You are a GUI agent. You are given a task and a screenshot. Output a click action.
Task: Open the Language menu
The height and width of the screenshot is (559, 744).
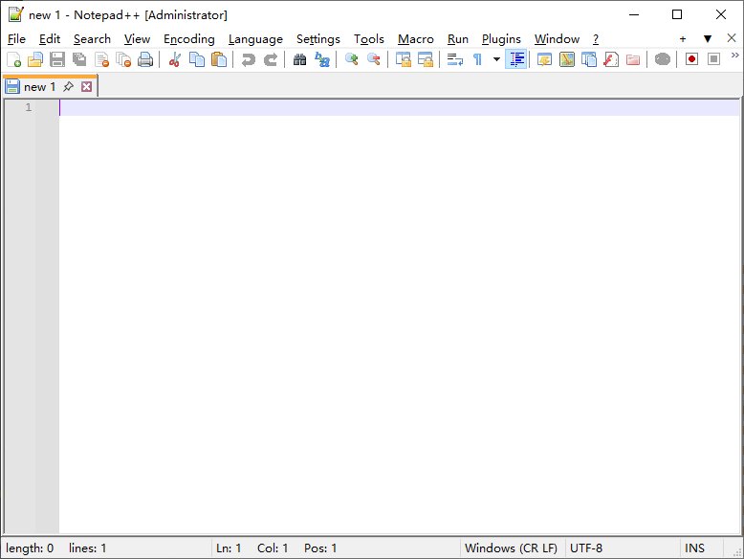[x=255, y=39]
